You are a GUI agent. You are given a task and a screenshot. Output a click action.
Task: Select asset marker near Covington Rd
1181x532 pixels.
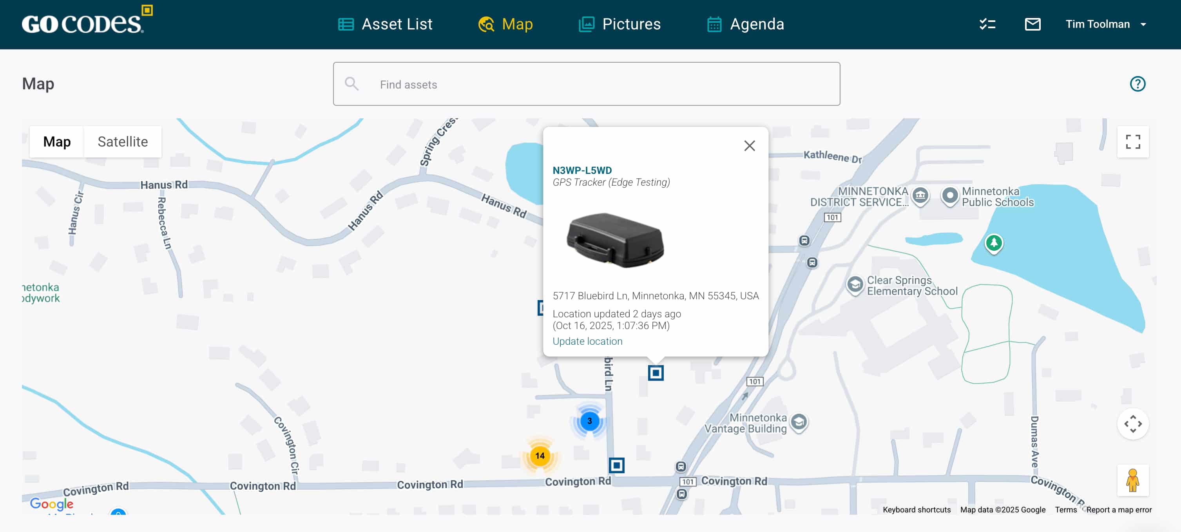pyautogui.click(x=616, y=465)
